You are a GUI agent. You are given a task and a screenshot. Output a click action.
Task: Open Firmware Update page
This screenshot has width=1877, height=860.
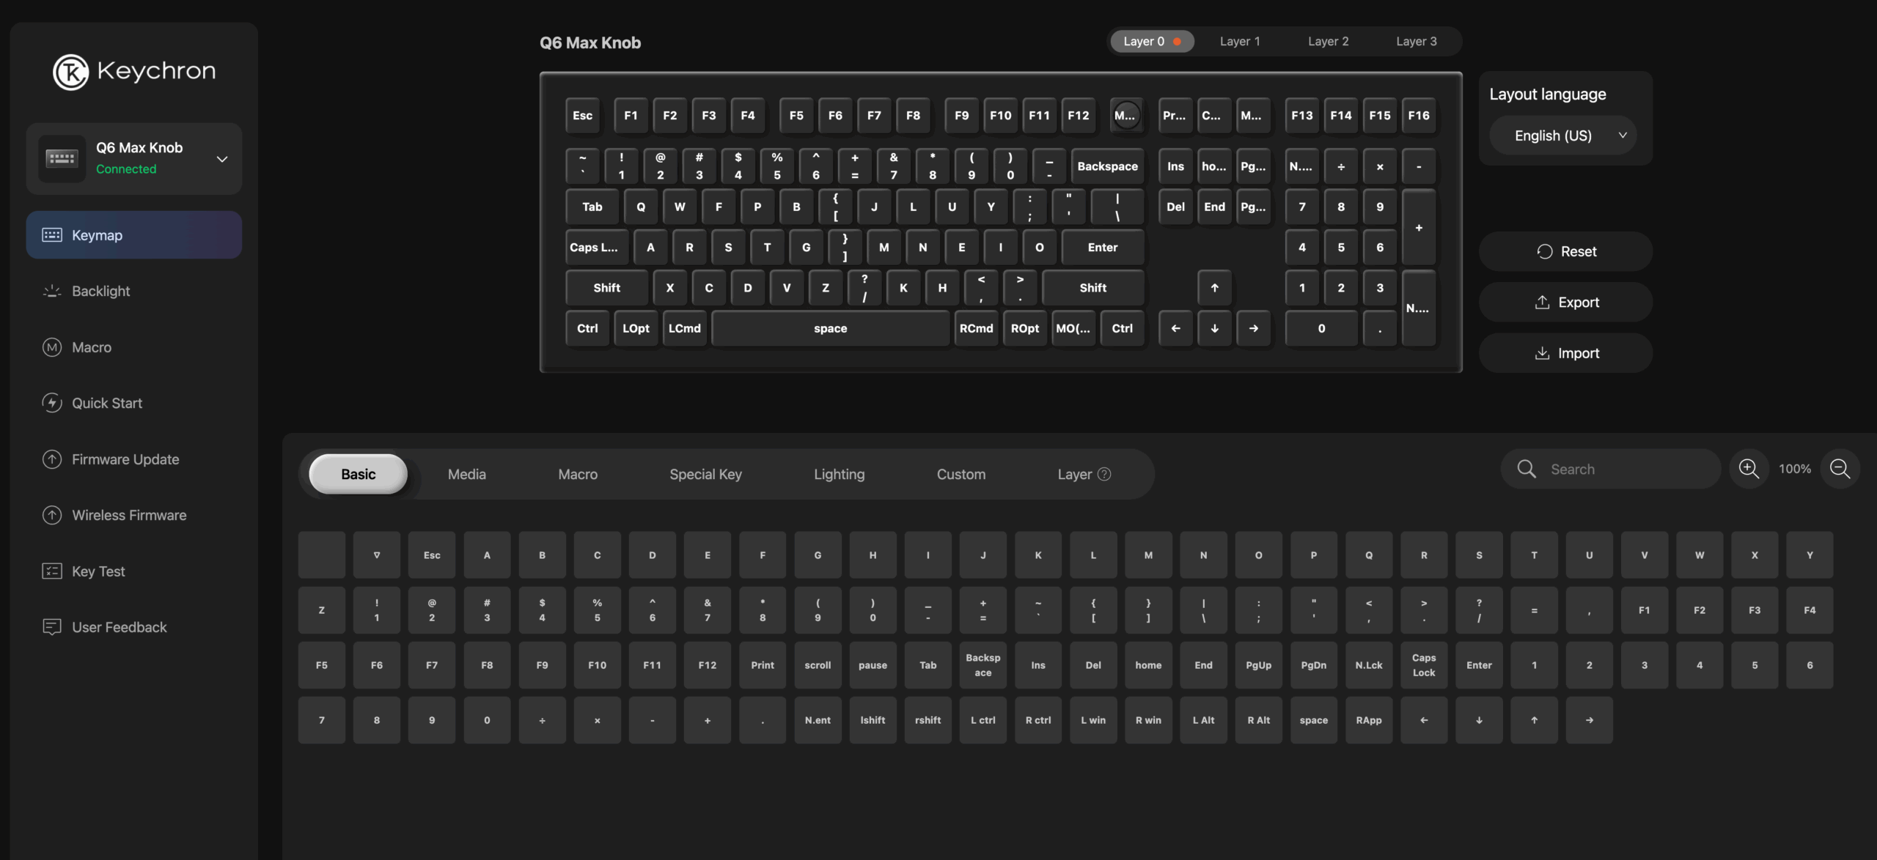coord(125,459)
